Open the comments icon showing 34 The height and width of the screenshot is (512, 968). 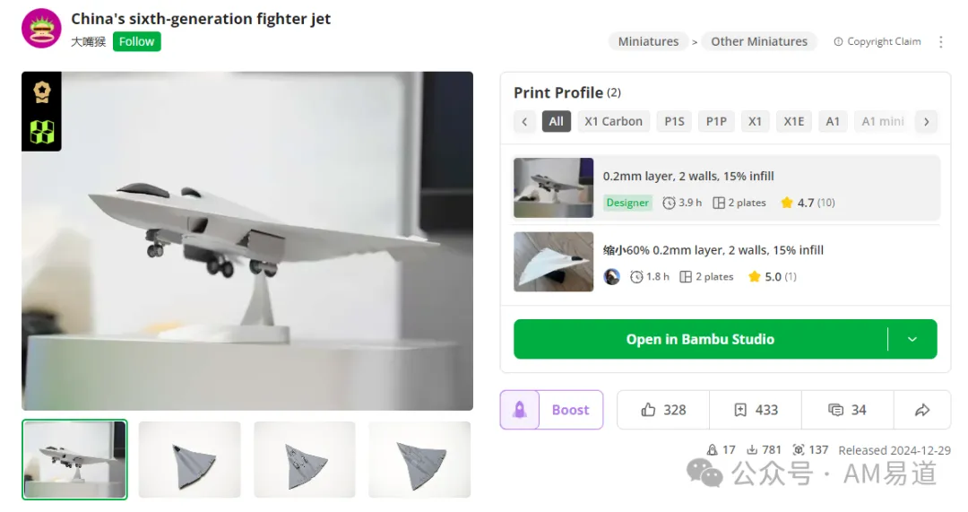coord(835,410)
